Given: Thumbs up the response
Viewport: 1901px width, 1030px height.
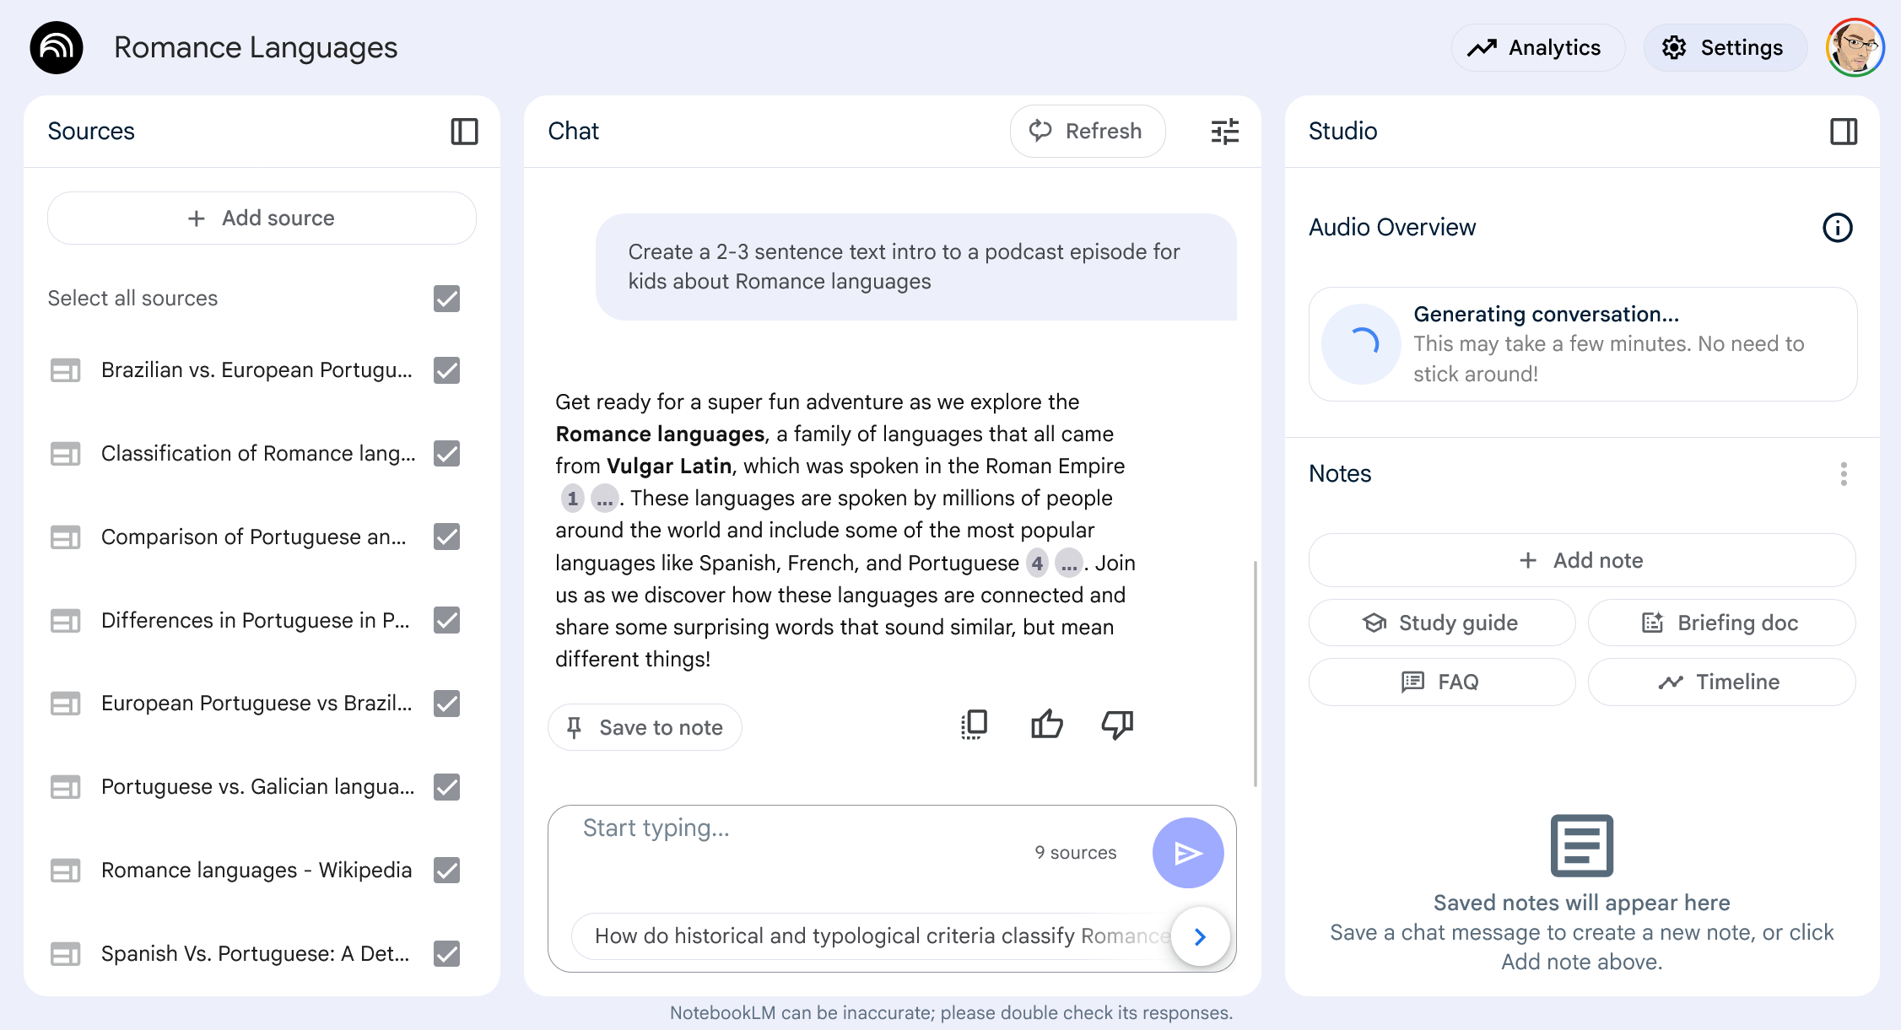Looking at the screenshot, I should (x=1046, y=725).
